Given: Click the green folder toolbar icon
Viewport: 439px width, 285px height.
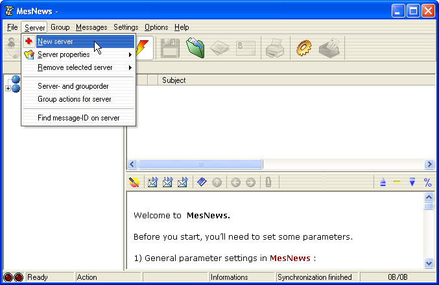Looking at the screenshot, I should (x=195, y=48).
